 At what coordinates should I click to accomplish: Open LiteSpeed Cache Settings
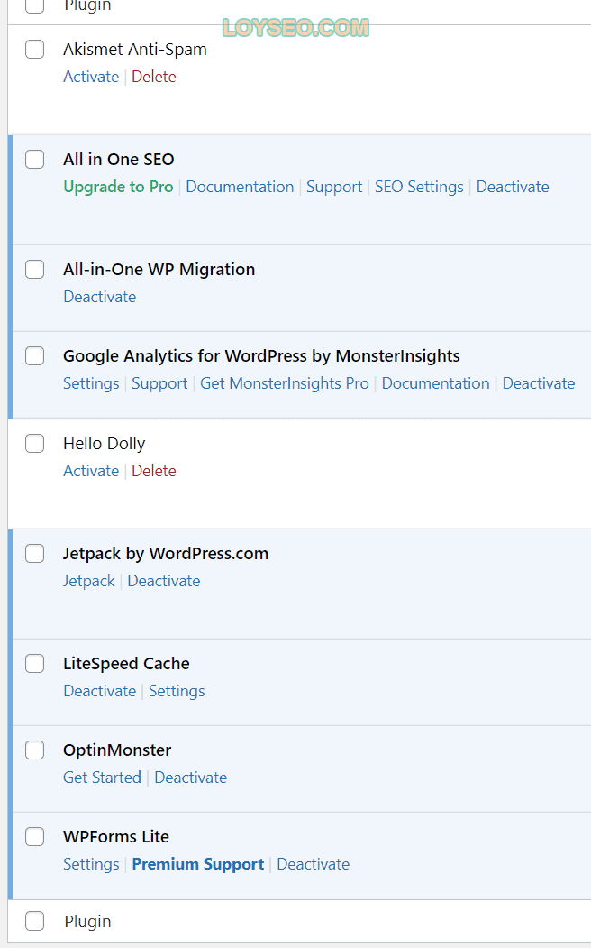coord(177,691)
